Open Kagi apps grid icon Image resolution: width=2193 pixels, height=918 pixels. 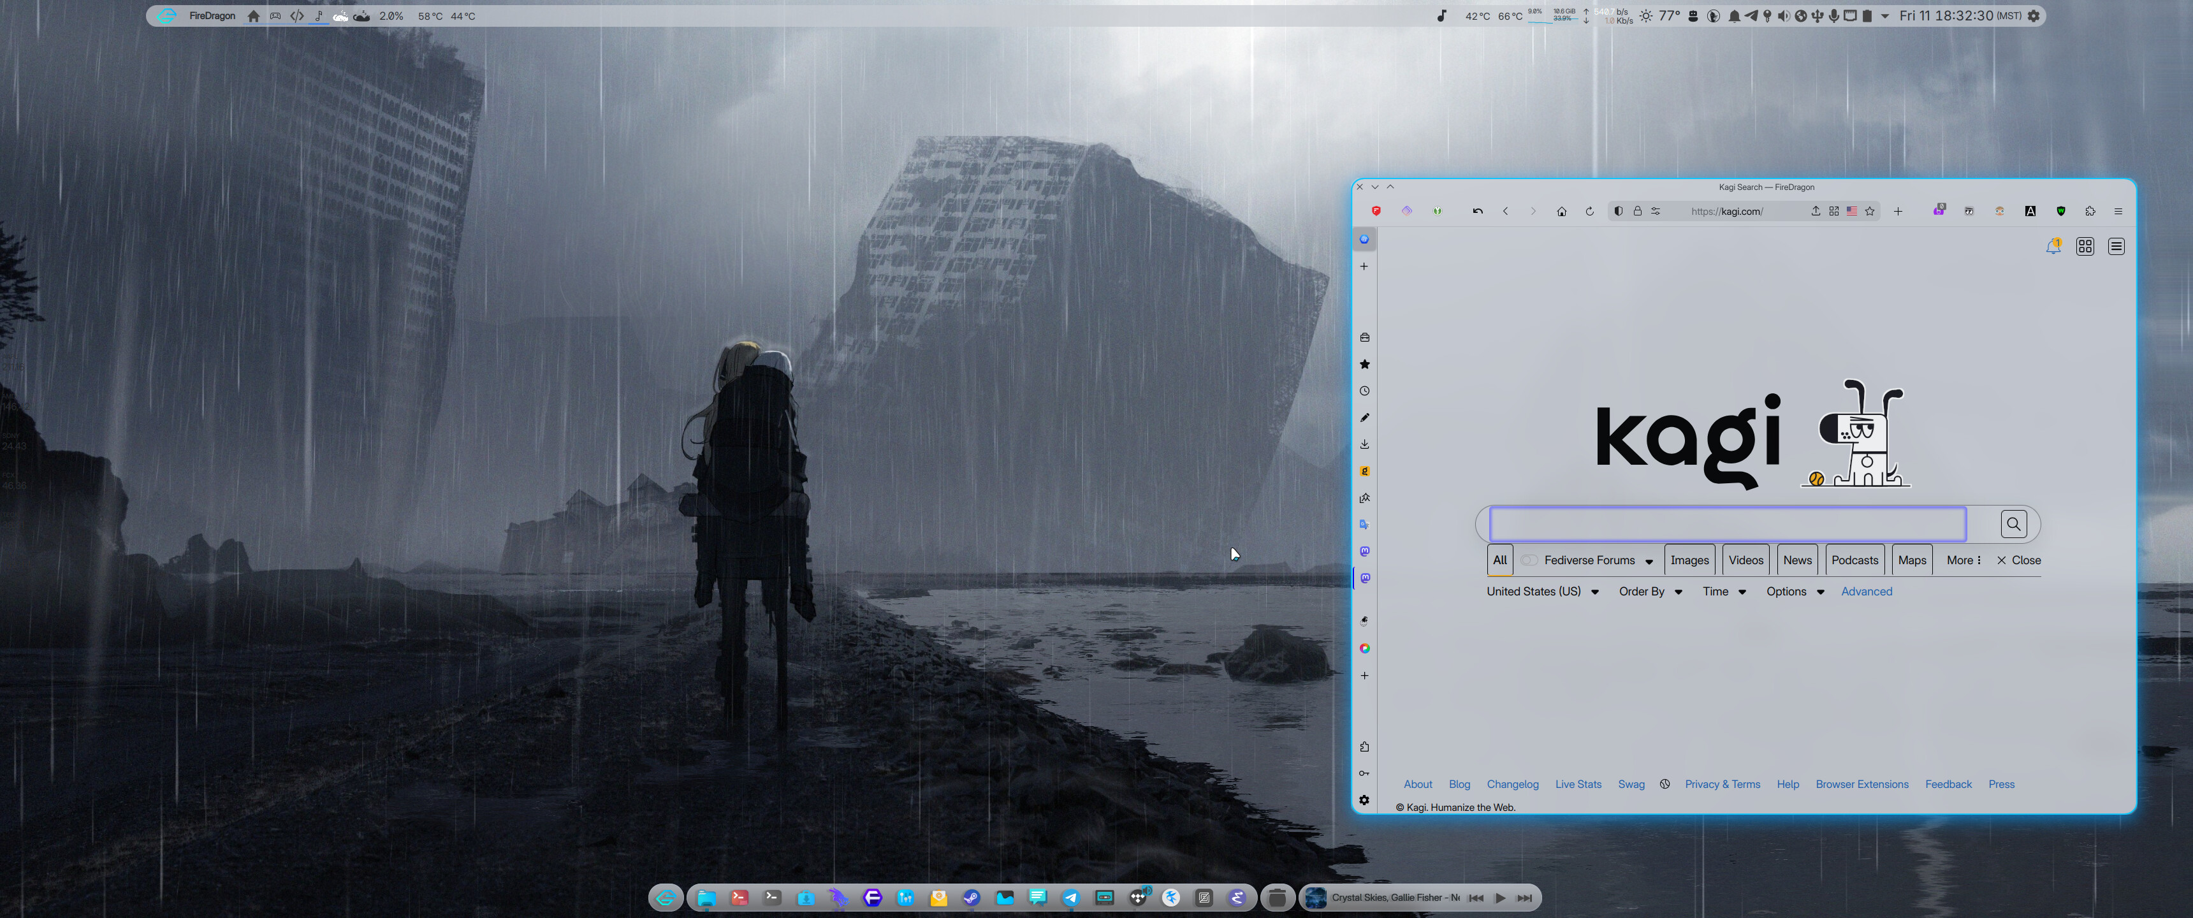pyautogui.click(x=2085, y=247)
